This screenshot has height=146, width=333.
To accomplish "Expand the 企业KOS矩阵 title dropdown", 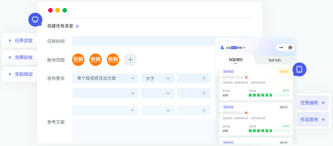I will click(244, 48).
